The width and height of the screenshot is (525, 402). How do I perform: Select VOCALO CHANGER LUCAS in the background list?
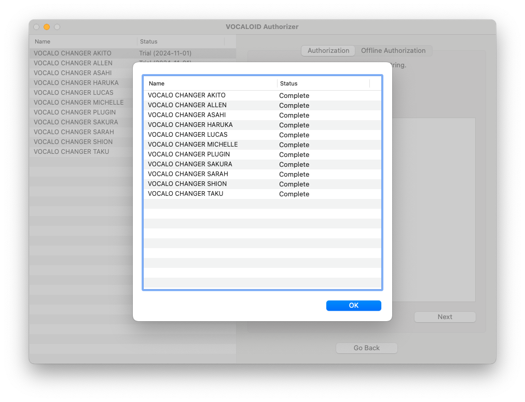point(73,93)
